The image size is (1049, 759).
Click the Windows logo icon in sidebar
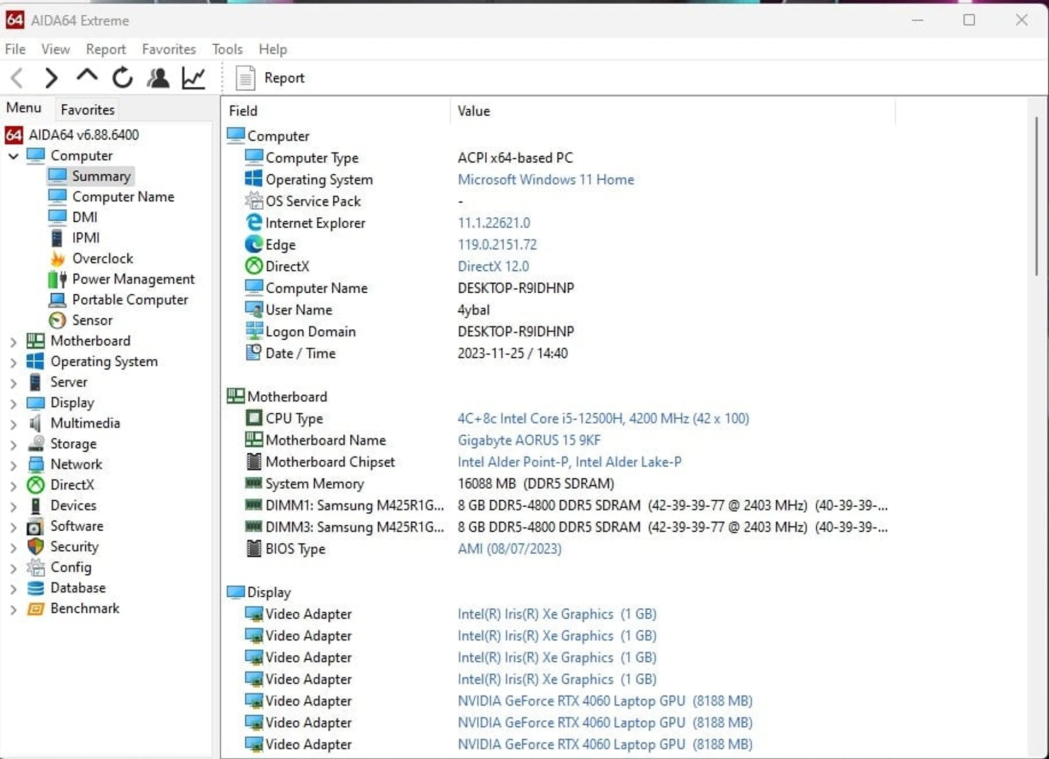[x=36, y=361]
